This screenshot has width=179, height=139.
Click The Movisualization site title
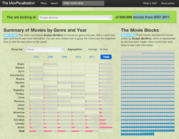18,3
